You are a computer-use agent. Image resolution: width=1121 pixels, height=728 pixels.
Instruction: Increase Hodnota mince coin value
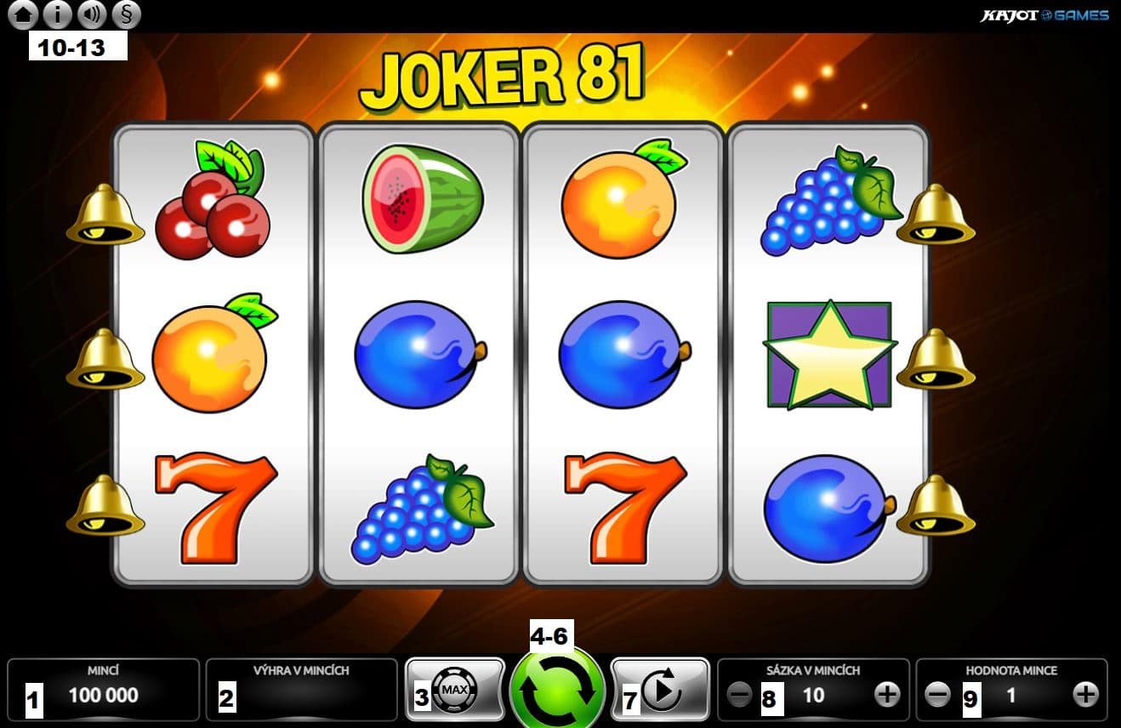[1085, 695]
